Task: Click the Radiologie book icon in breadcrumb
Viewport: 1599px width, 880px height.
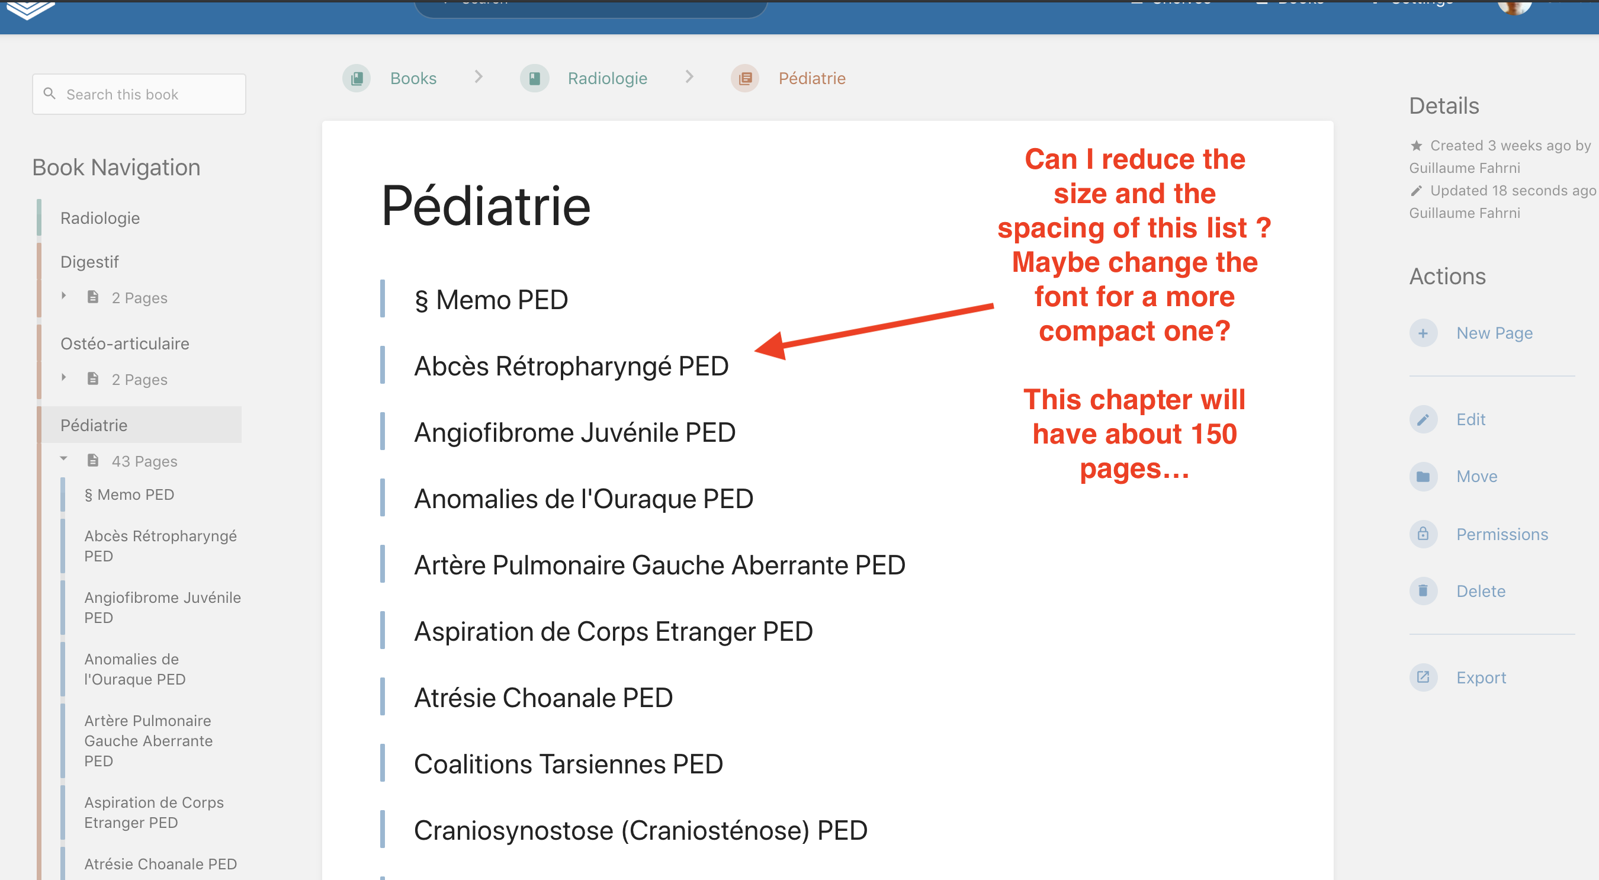Action: (534, 78)
